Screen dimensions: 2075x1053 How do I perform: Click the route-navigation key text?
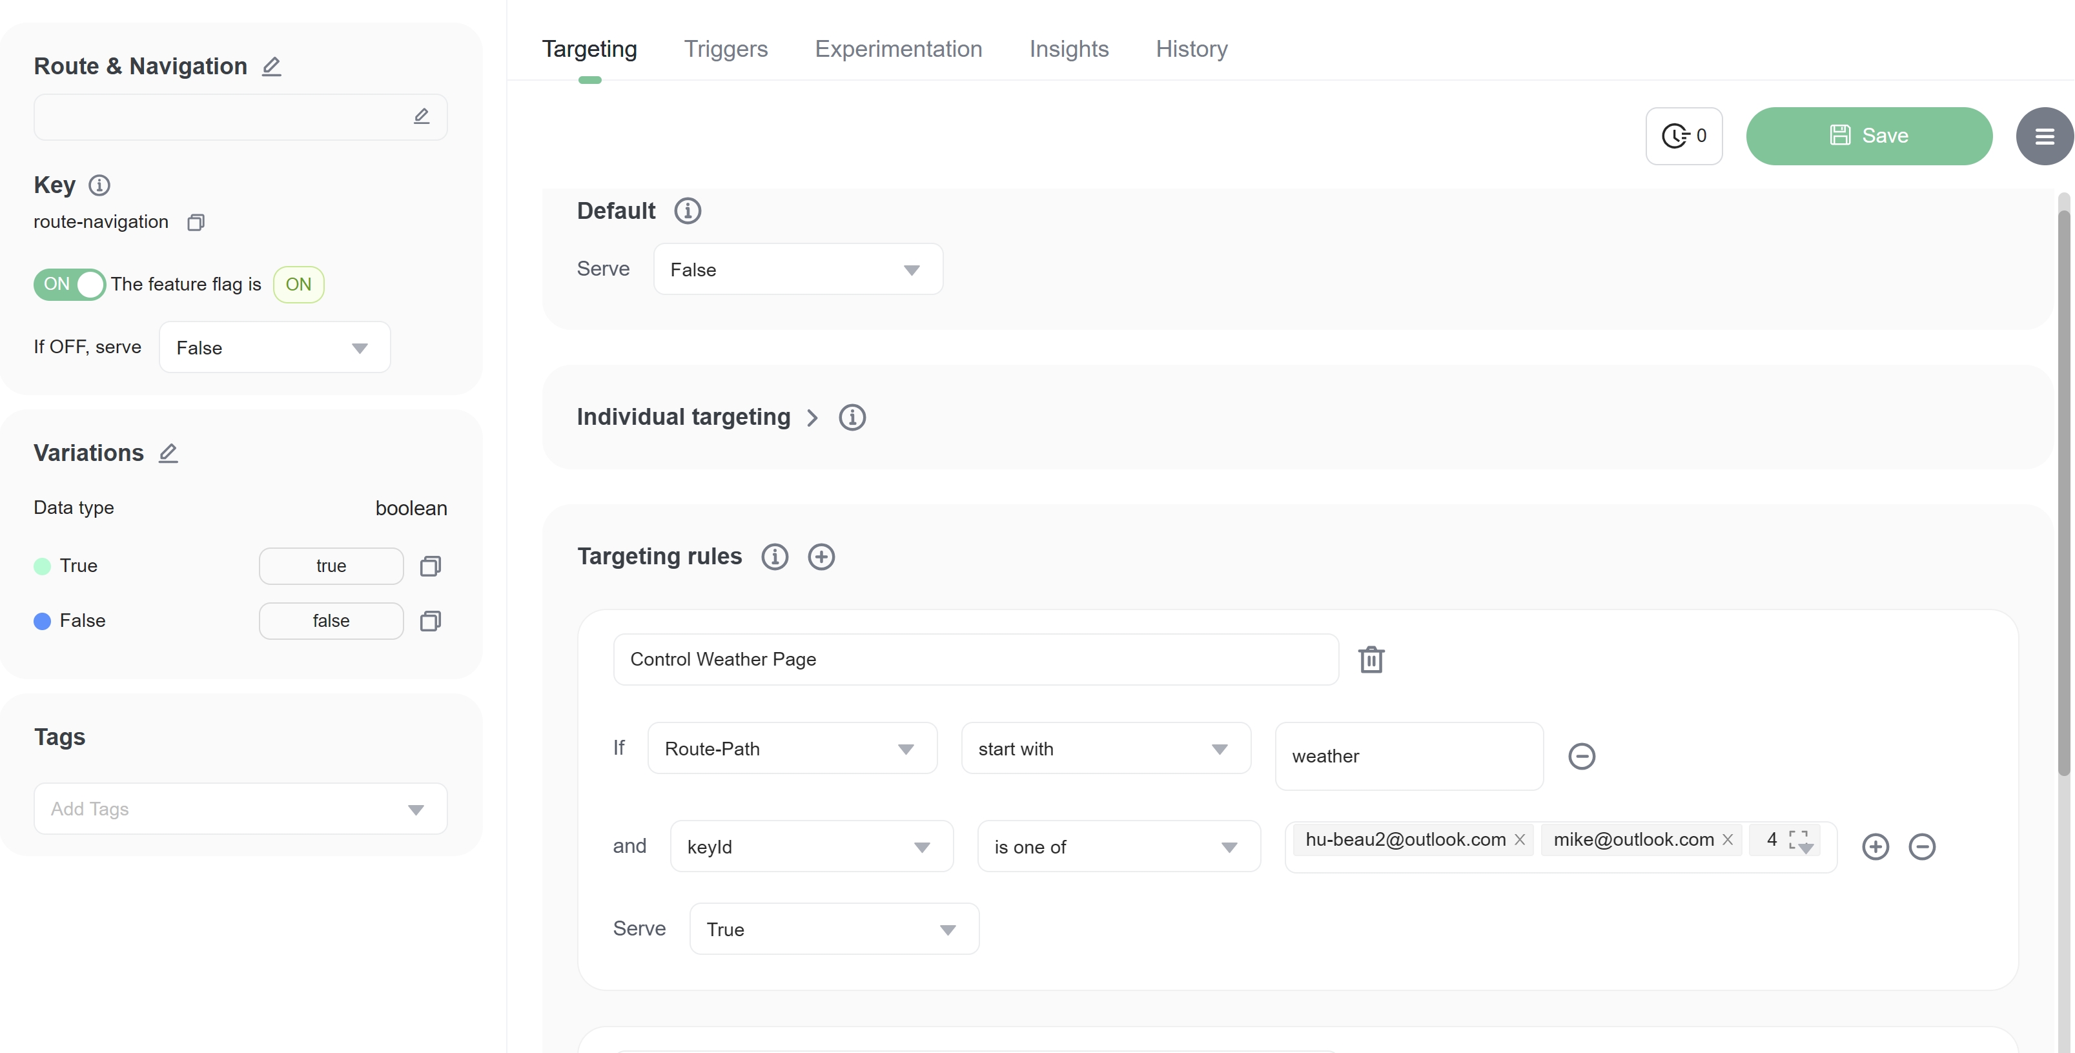[101, 222]
